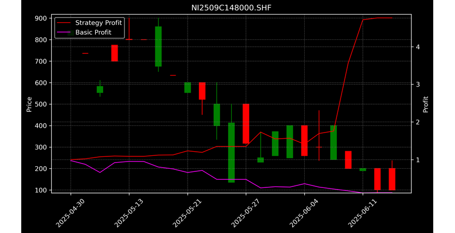This screenshot has height=233, width=455.
Task: Click the Profit right axis label
Action: tap(425, 105)
